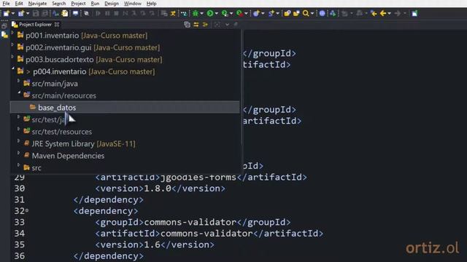Click the green Run icon

(210, 13)
